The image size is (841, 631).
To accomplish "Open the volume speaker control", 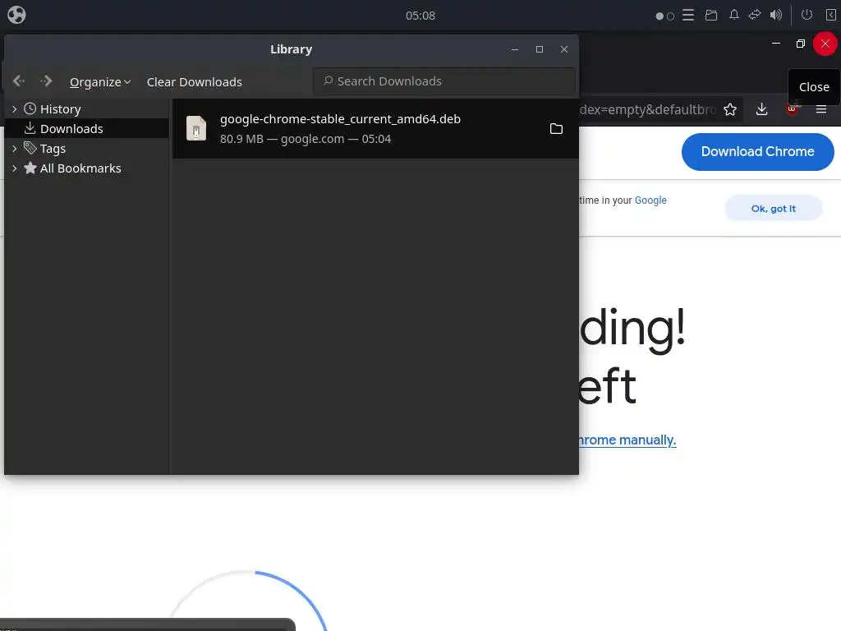I will pyautogui.click(x=776, y=15).
